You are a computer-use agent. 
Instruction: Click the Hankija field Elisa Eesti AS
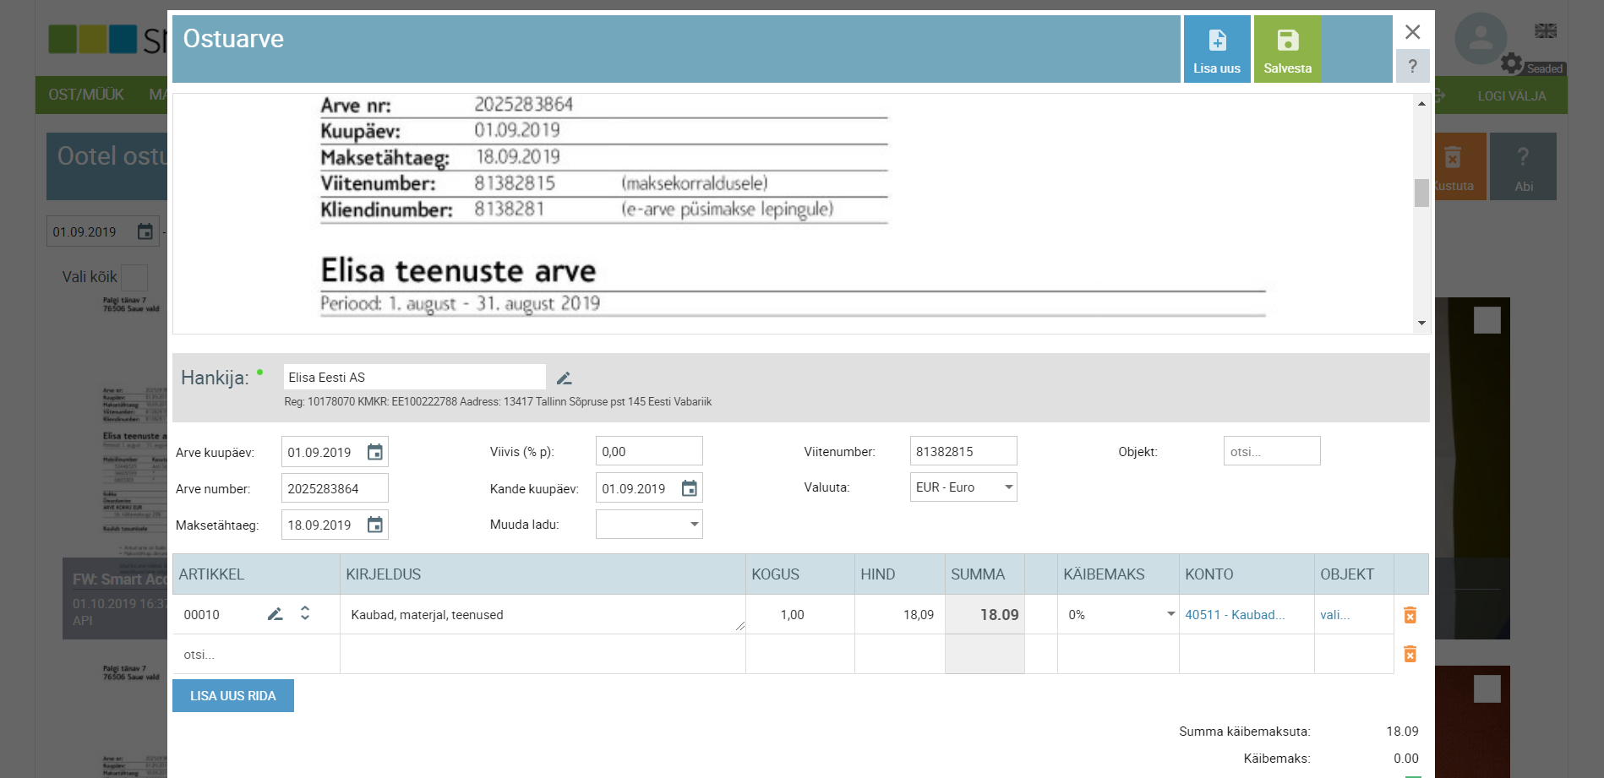(x=415, y=378)
